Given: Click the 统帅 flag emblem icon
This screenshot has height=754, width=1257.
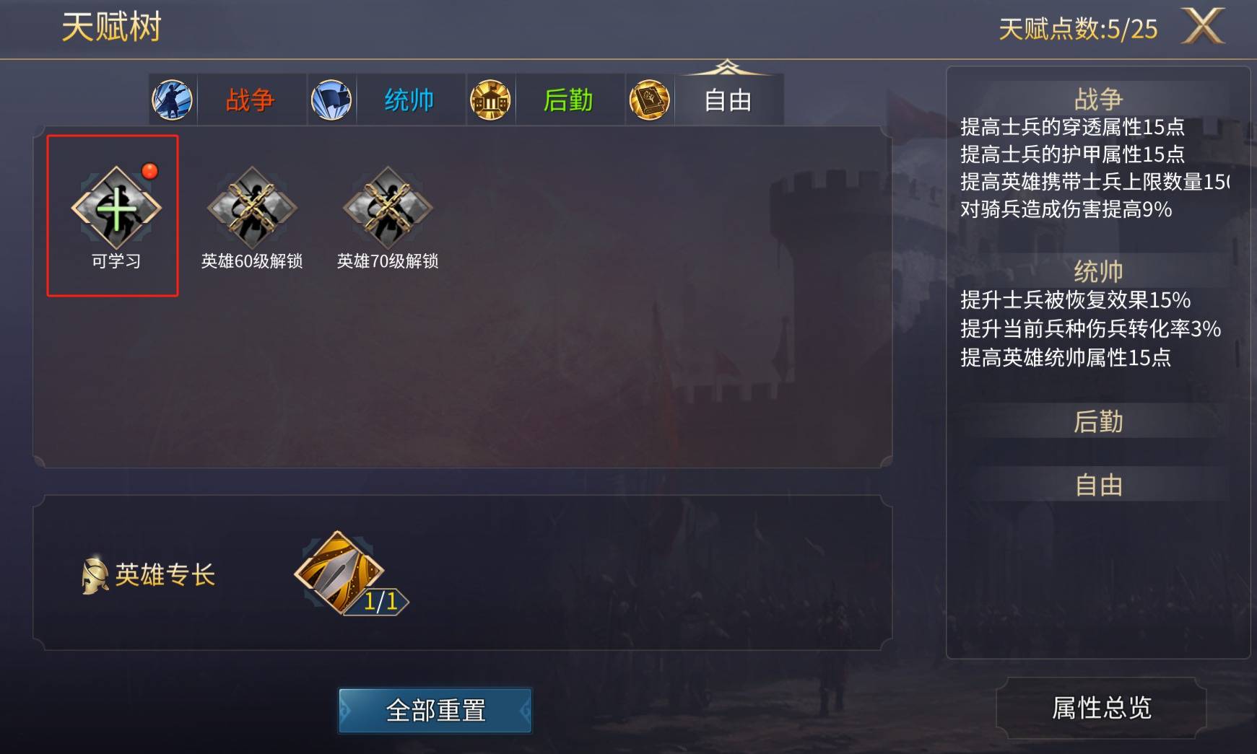Looking at the screenshot, I should [331, 100].
